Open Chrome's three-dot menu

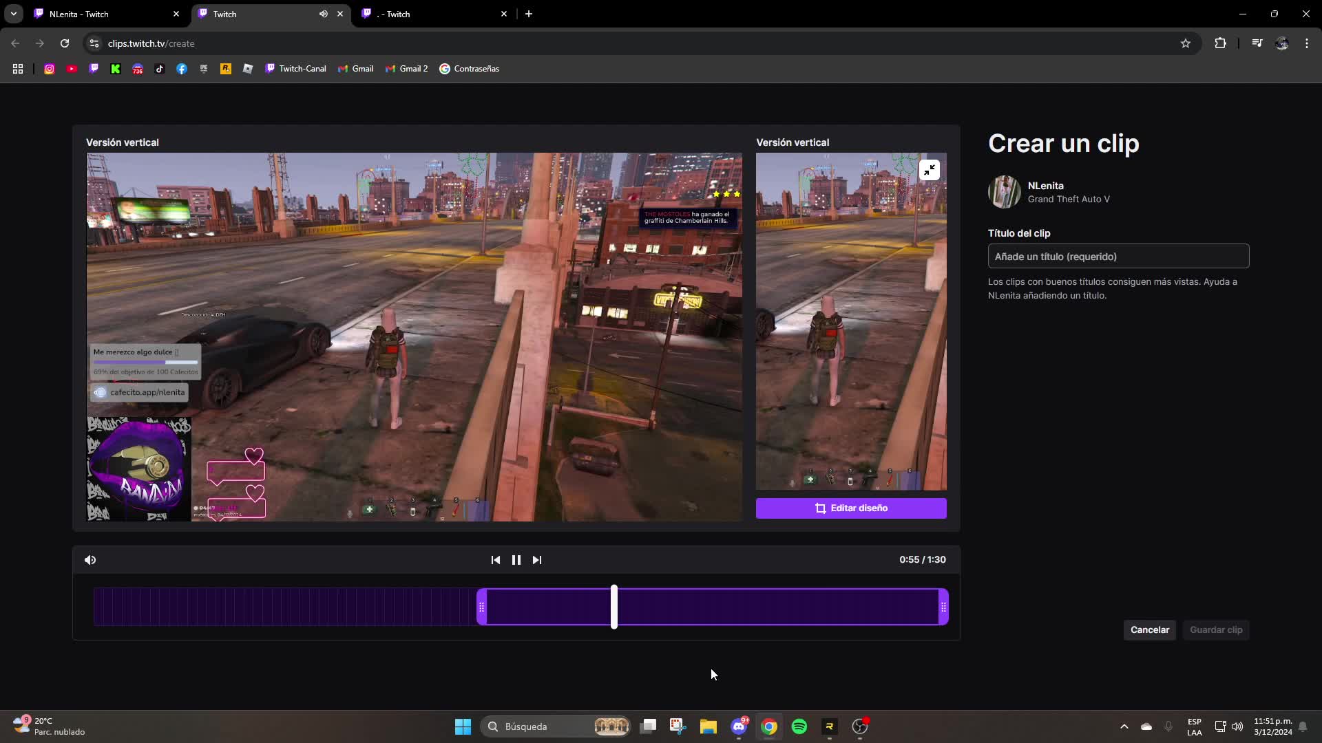[x=1305, y=43]
